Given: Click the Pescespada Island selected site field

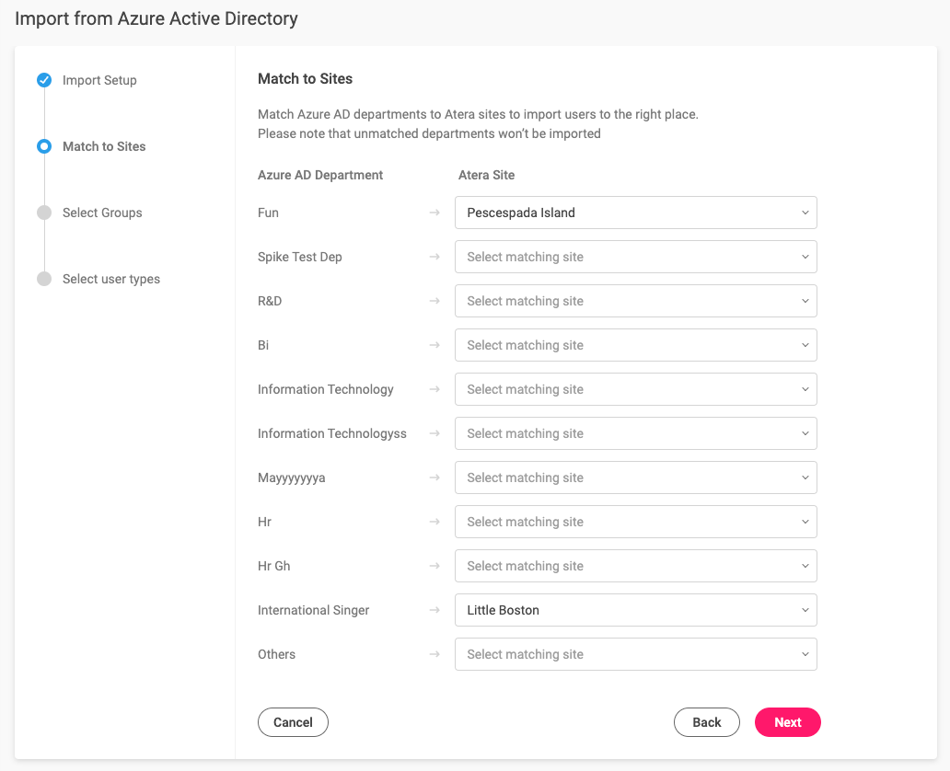Looking at the screenshot, I should click(635, 213).
